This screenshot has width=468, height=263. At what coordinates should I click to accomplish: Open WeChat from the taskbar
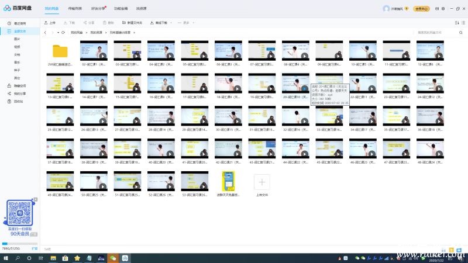pyautogui.click(x=113, y=258)
